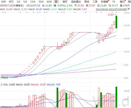Click the MA240 7.45 indicator label
Image resolution: width=131 pixels, height=108 pixels.
click(x=80, y=9)
